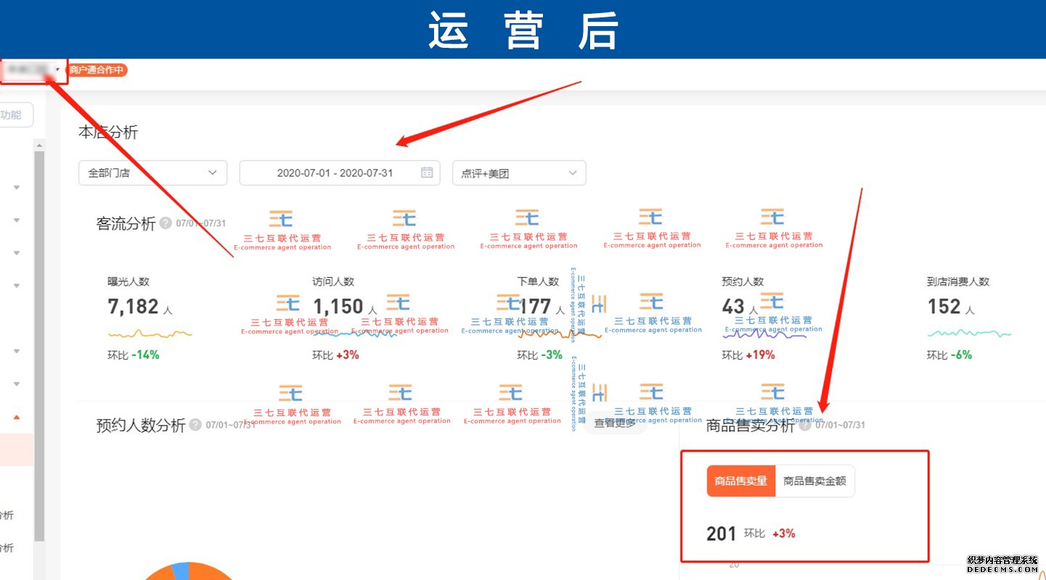
Task: Click the 商户通合作中 orange badge
Action: click(x=97, y=70)
